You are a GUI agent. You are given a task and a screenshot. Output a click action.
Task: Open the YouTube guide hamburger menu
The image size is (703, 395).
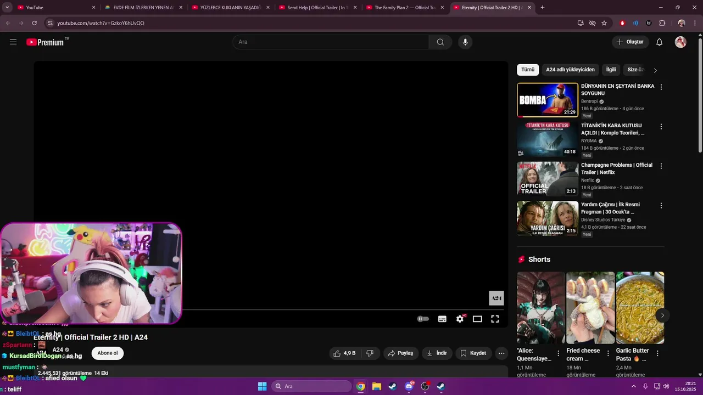click(13, 42)
